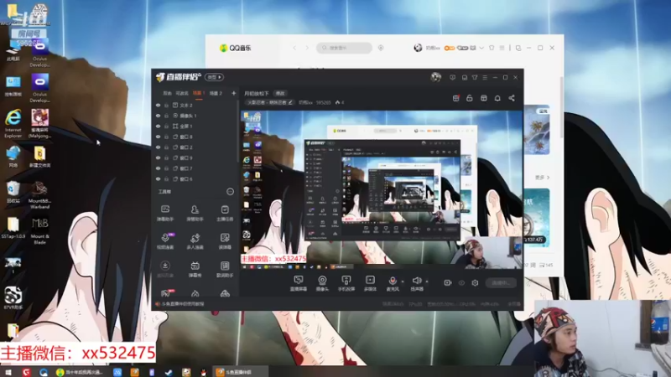The height and width of the screenshot is (377, 671).
Task: Click the search box in QQ音乐
Action: [x=345, y=48]
